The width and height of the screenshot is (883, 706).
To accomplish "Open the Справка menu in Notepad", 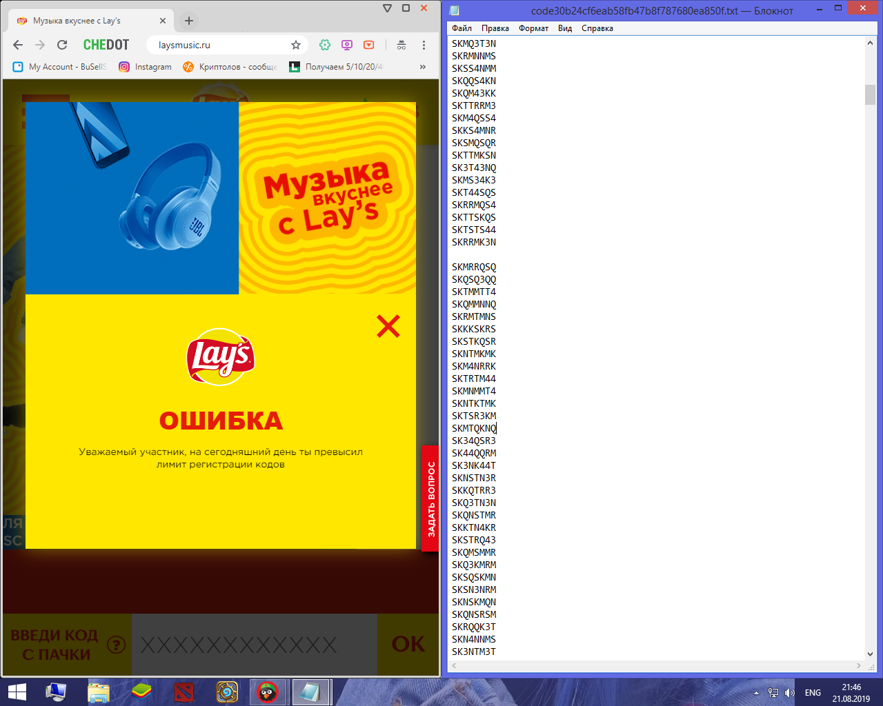I will (597, 28).
